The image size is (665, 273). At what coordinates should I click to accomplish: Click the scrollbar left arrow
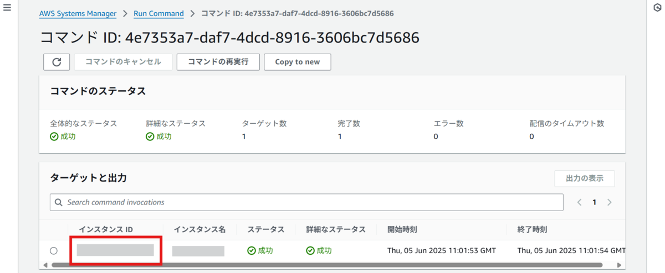pos(47,265)
